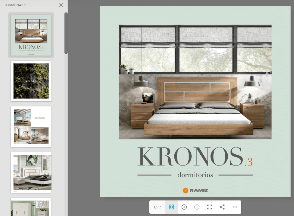Viewport: 294px width, 216px height.
Task: Open the more options ellipsis menu
Action: tap(235, 207)
